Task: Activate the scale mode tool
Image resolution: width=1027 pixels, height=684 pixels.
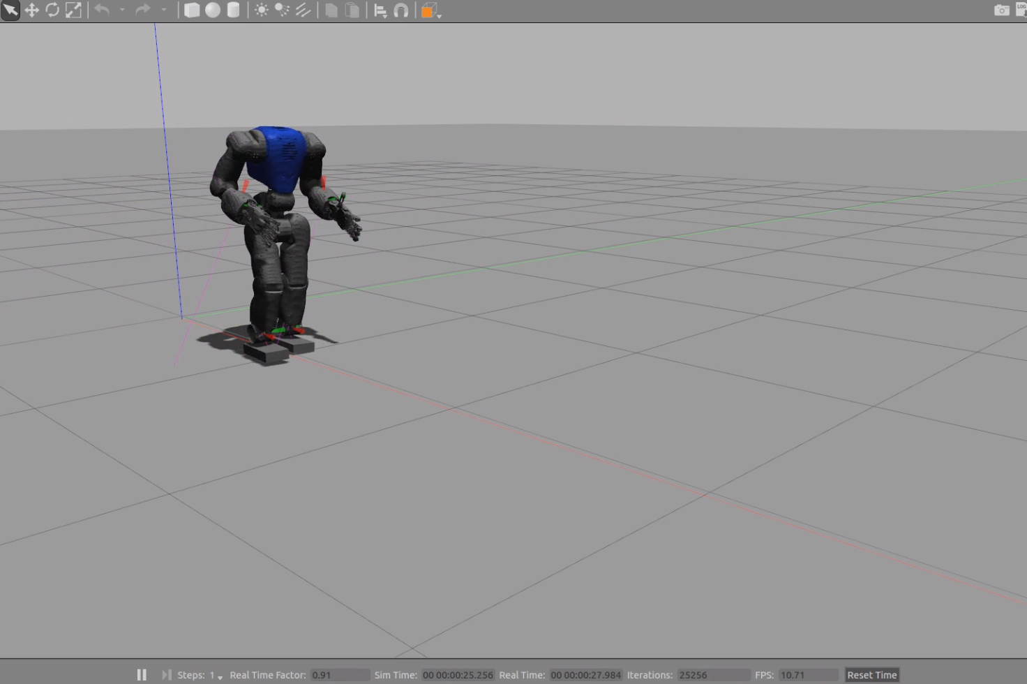Action: 73,10
